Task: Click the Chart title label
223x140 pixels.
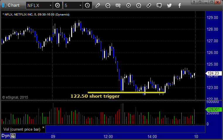Action: coord(13,5)
